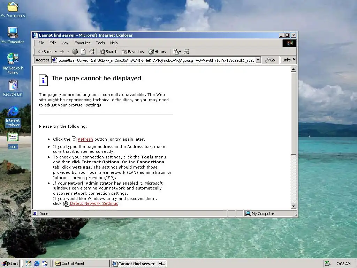Screen dimensions: 357x268
Task: Open the Favorites menu
Action: click(x=82, y=43)
